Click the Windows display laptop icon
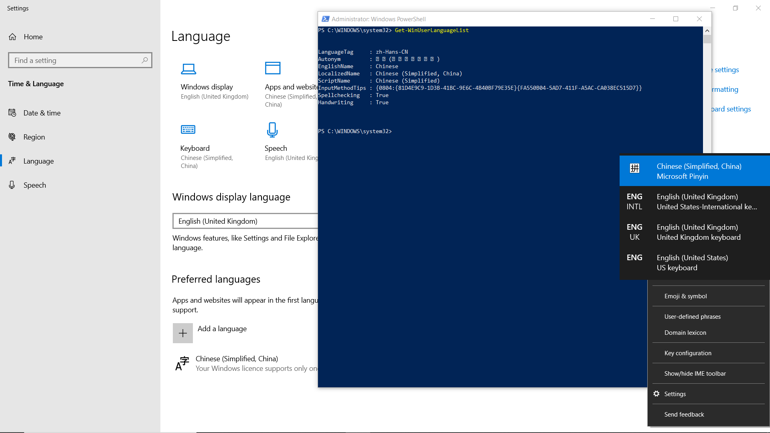 coord(188,69)
